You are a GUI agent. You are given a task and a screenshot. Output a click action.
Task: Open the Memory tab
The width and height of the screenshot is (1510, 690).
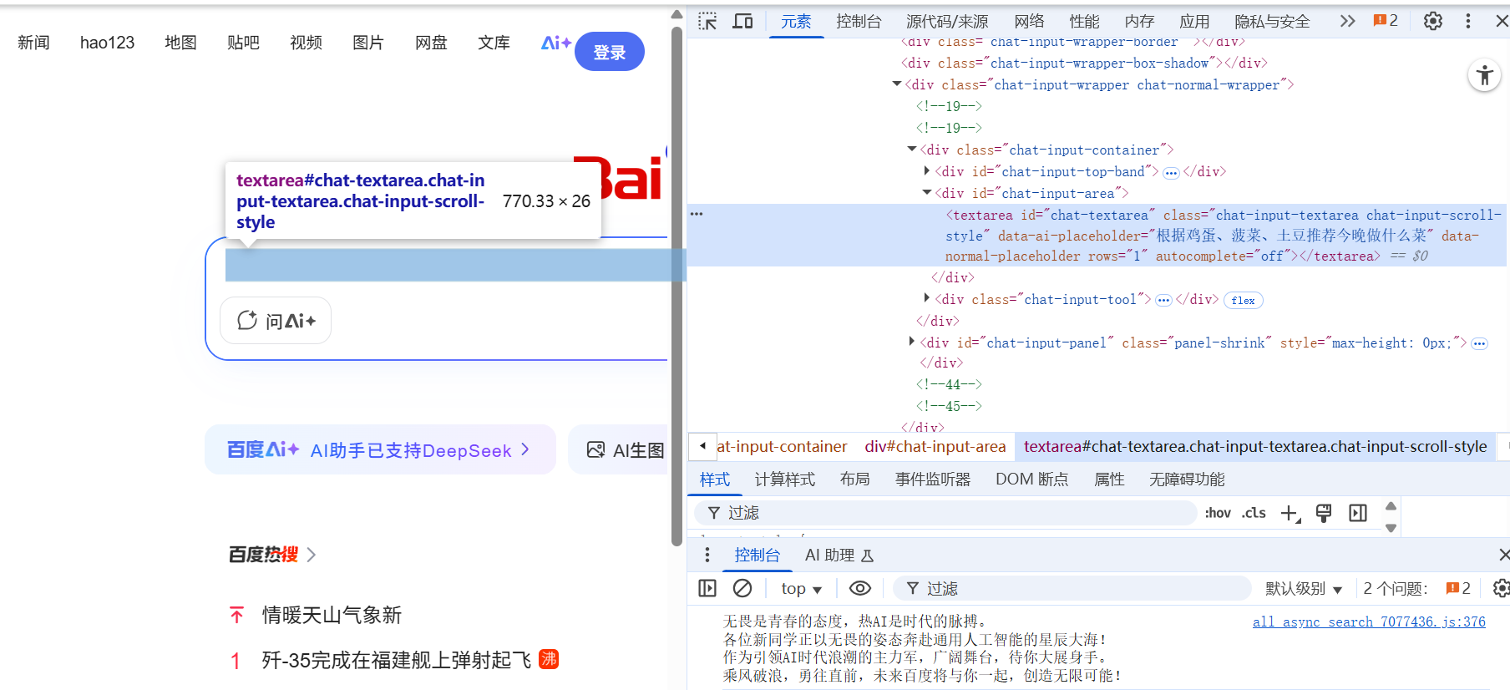pyautogui.click(x=1139, y=22)
